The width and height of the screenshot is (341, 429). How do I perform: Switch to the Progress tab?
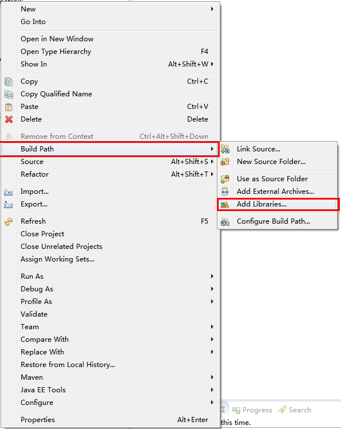pyautogui.click(x=252, y=410)
